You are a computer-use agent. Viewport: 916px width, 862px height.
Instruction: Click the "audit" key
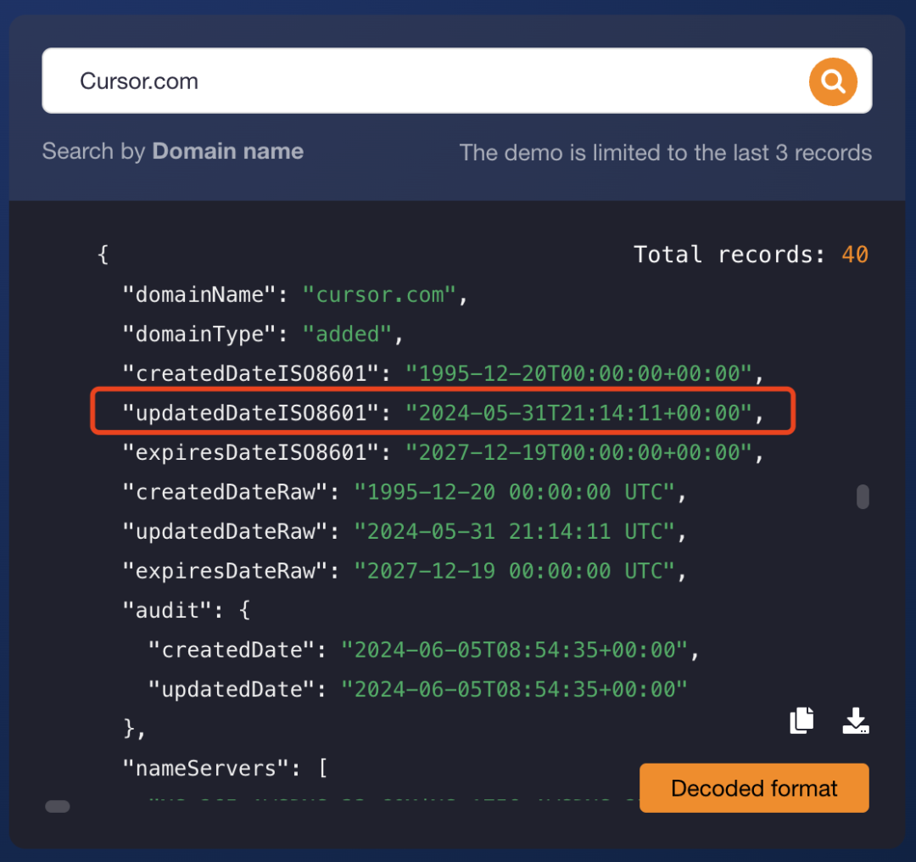(x=167, y=610)
